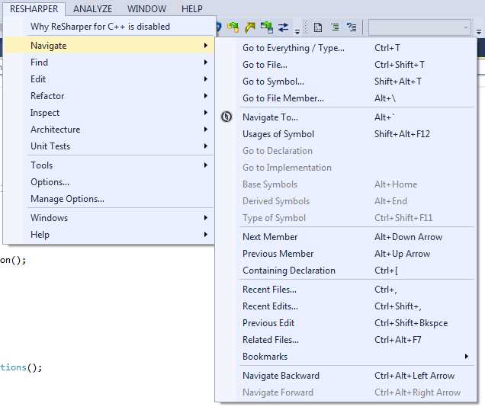Screen dimensions: 485x410
Task: Expand the ReSharper Help submenu
Action: [109, 235]
